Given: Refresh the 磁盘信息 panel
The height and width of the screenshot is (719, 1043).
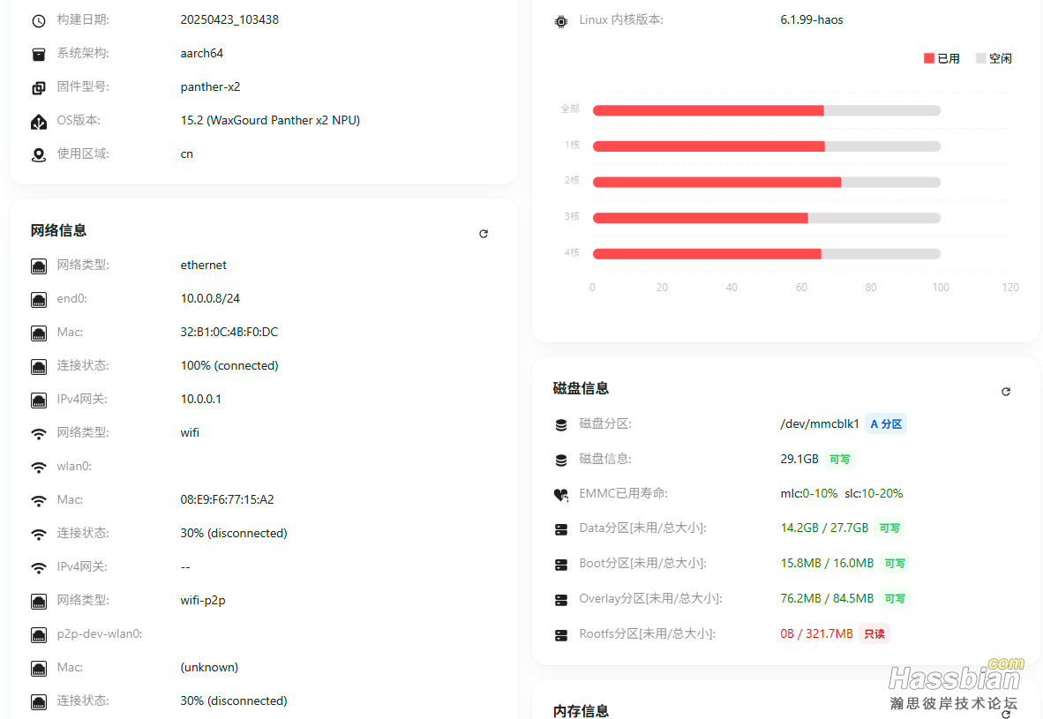Looking at the screenshot, I should [1006, 391].
